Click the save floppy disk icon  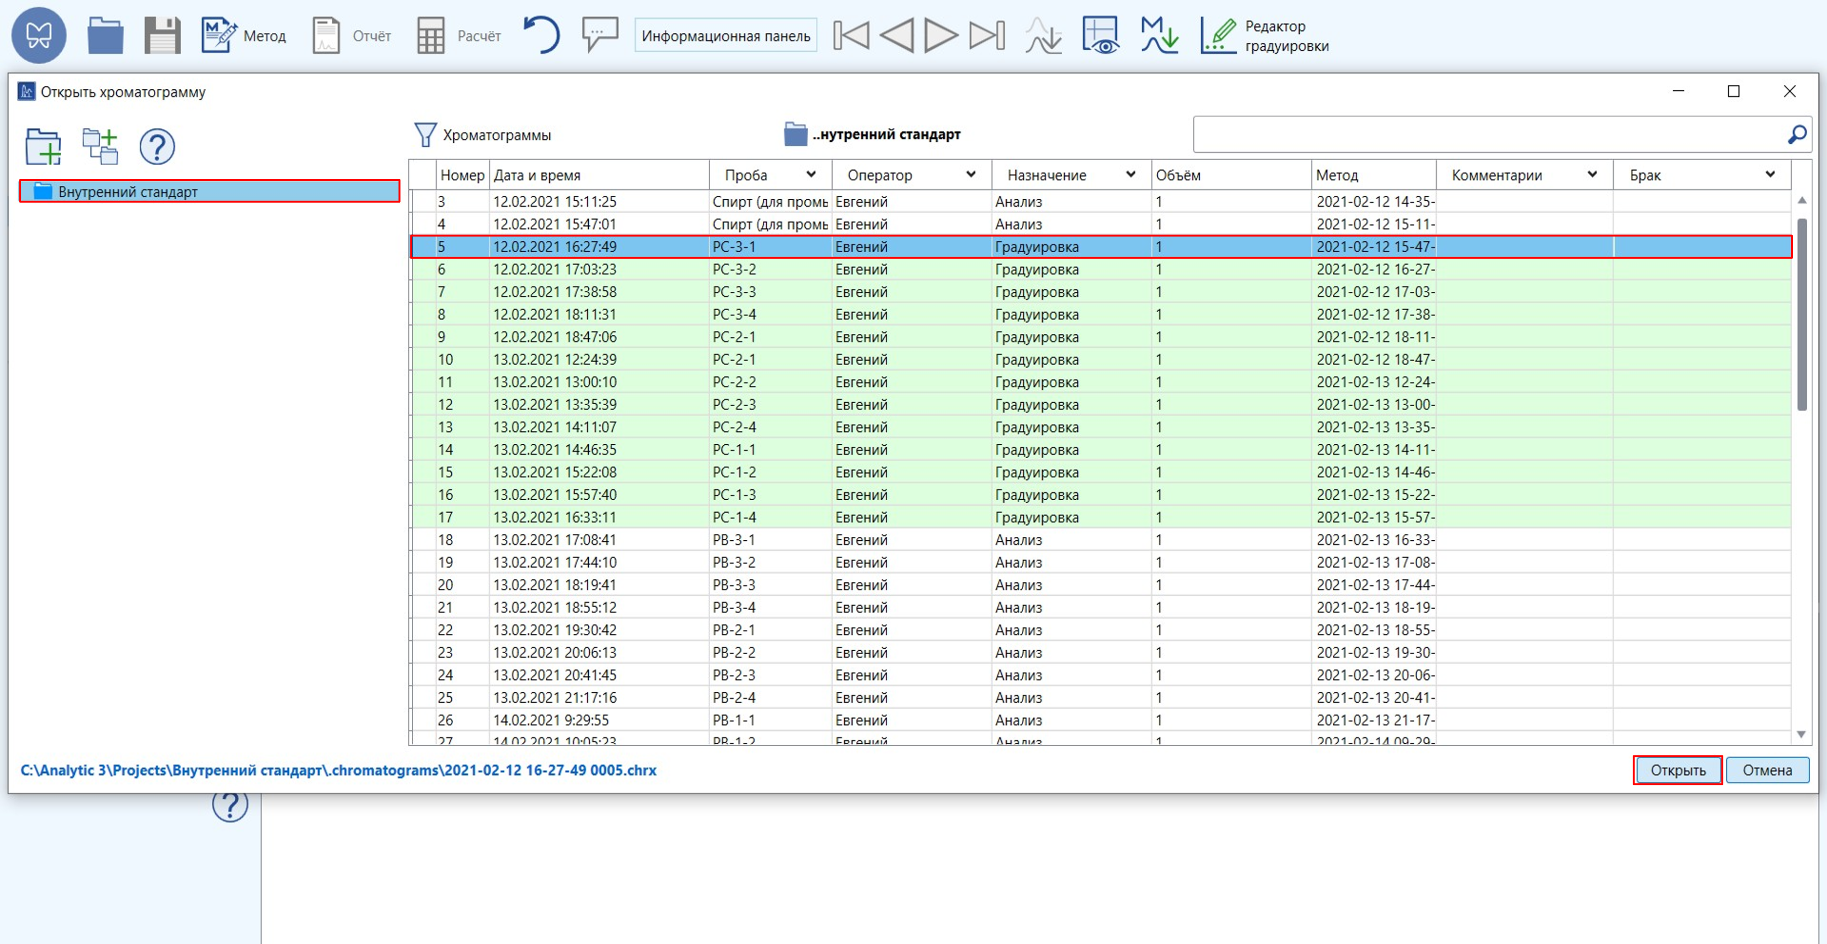[162, 36]
